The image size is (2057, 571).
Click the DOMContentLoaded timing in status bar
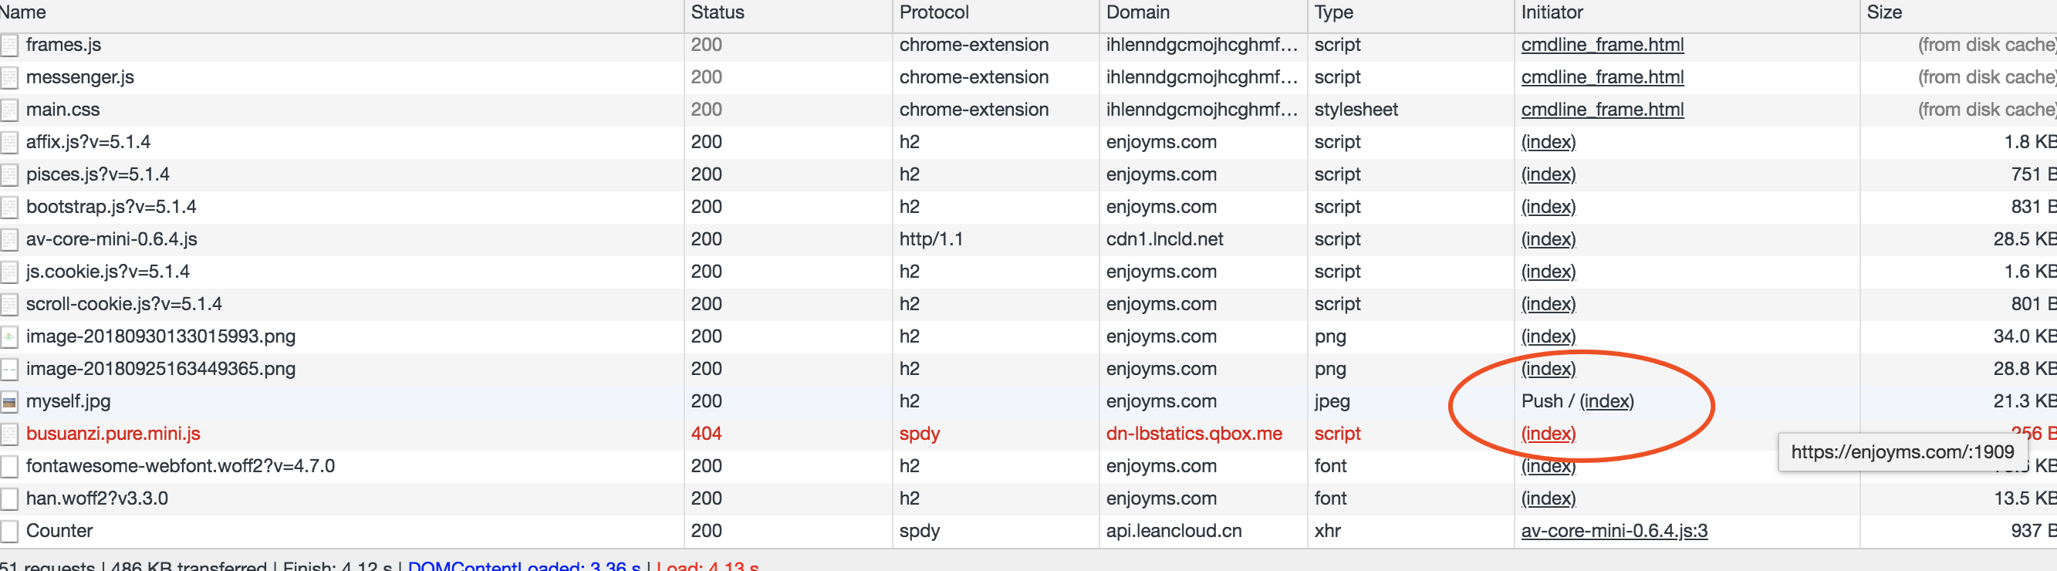pyautogui.click(x=524, y=566)
